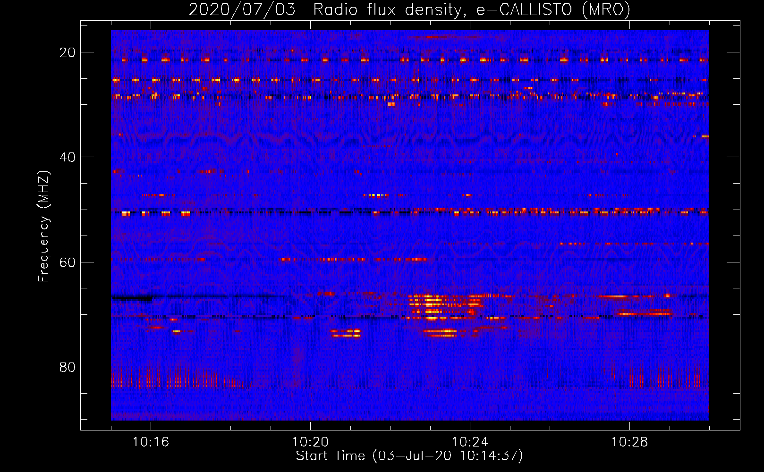764x472 pixels.
Task: Click the '40' frequency axis label
Action: [68, 157]
